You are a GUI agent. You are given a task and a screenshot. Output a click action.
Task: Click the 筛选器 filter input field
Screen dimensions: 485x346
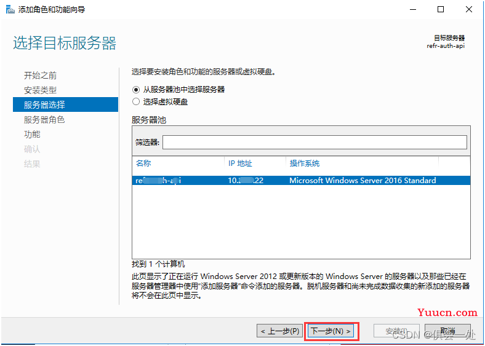pyautogui.click(x=315, y=142)
